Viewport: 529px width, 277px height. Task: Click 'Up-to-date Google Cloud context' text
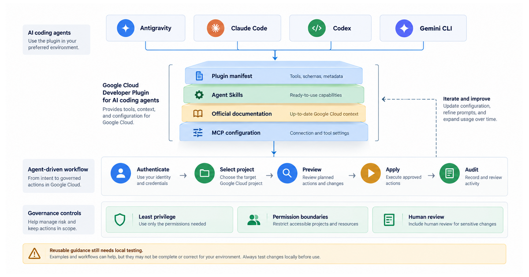click(324, 114)
